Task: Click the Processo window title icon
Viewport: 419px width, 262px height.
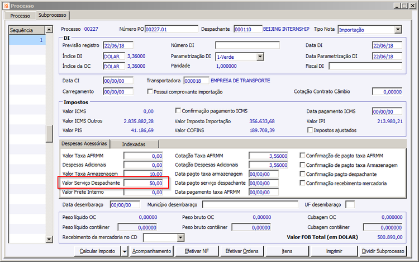Action: click(6, 5)
